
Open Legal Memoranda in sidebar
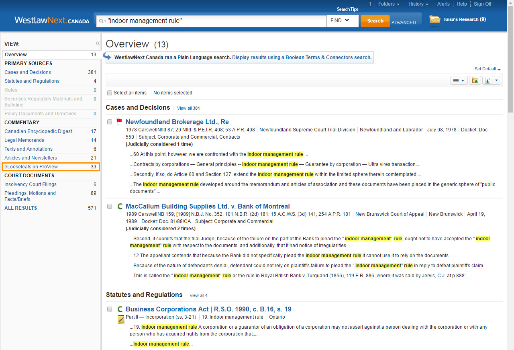(x=24, y=140)
